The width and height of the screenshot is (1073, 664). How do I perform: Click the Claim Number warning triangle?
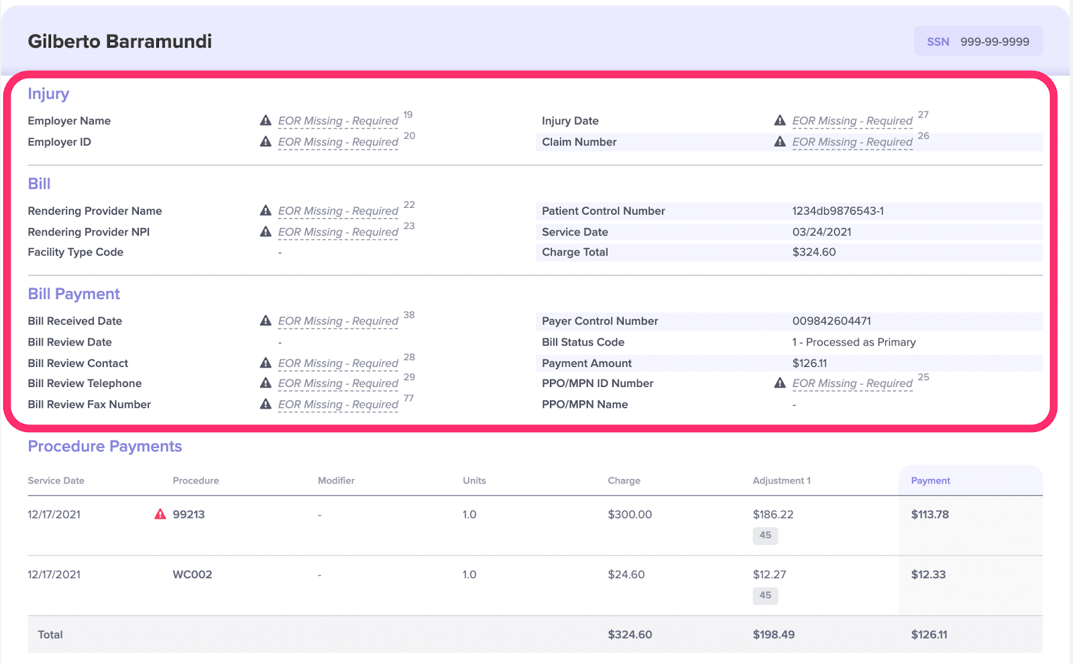pos(780,142)
